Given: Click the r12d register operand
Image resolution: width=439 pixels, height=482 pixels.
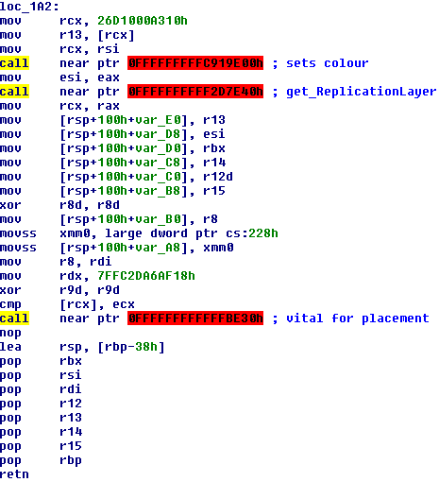Looking at the screenshot, I should [218, 177].
